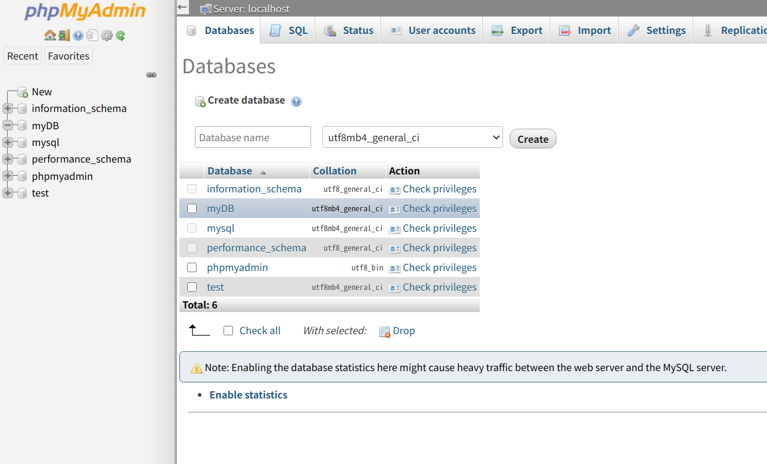The height and width of the screenshot is (464, 767).
Task: Open the collation selection dropdown
Action: click(x=412, y=137)
